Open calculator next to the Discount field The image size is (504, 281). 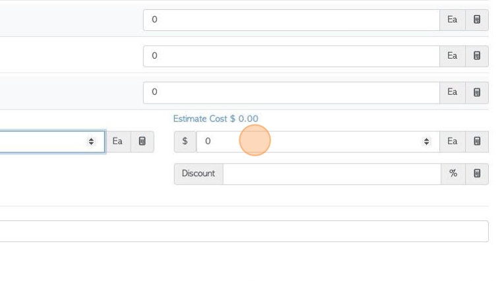pos(477,174)
